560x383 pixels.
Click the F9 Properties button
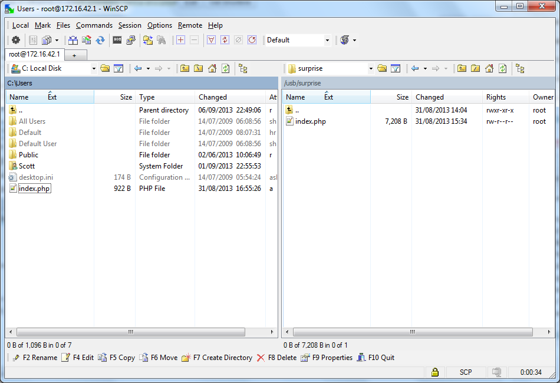[x=327, y=358]
